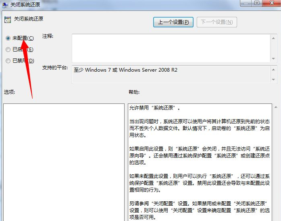Click the 支持的平台: label
This screenshot has width=281, height=221.
coord(55,68)
